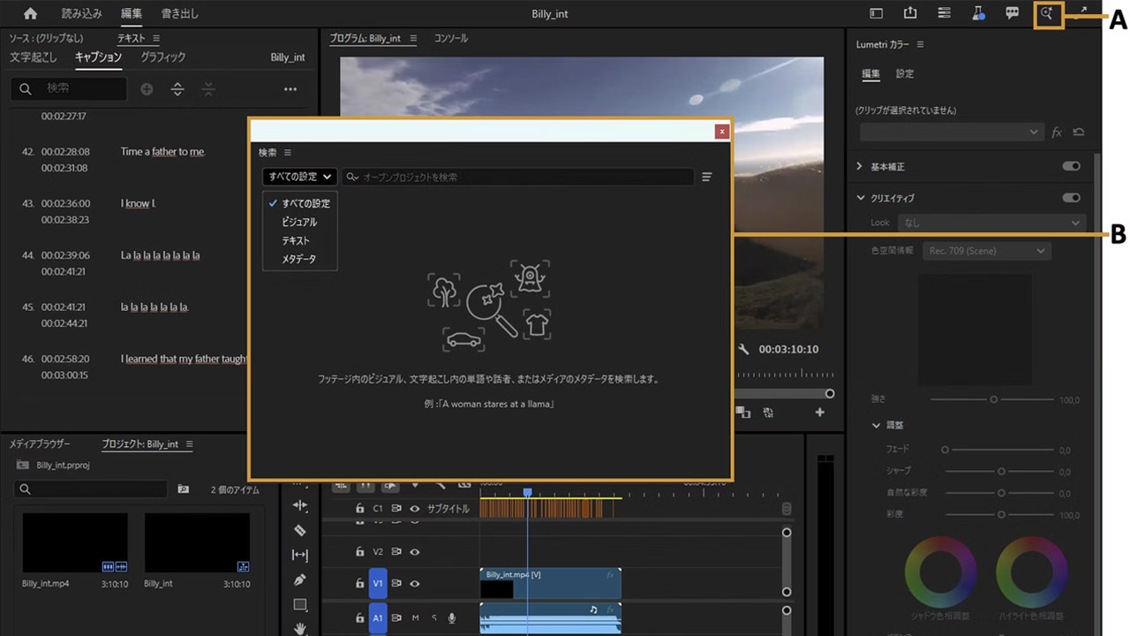
Task: Open the media intelligence search icon top right
Action: (x=1047, y=13)
